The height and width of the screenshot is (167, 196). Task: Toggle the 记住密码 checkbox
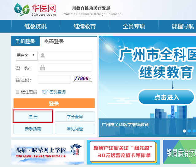(18, 92)
